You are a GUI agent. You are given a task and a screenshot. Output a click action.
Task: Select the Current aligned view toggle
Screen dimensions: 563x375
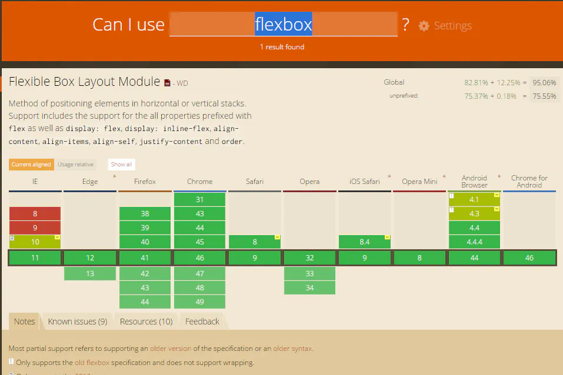pyautogui.click(x=31, y=165)
